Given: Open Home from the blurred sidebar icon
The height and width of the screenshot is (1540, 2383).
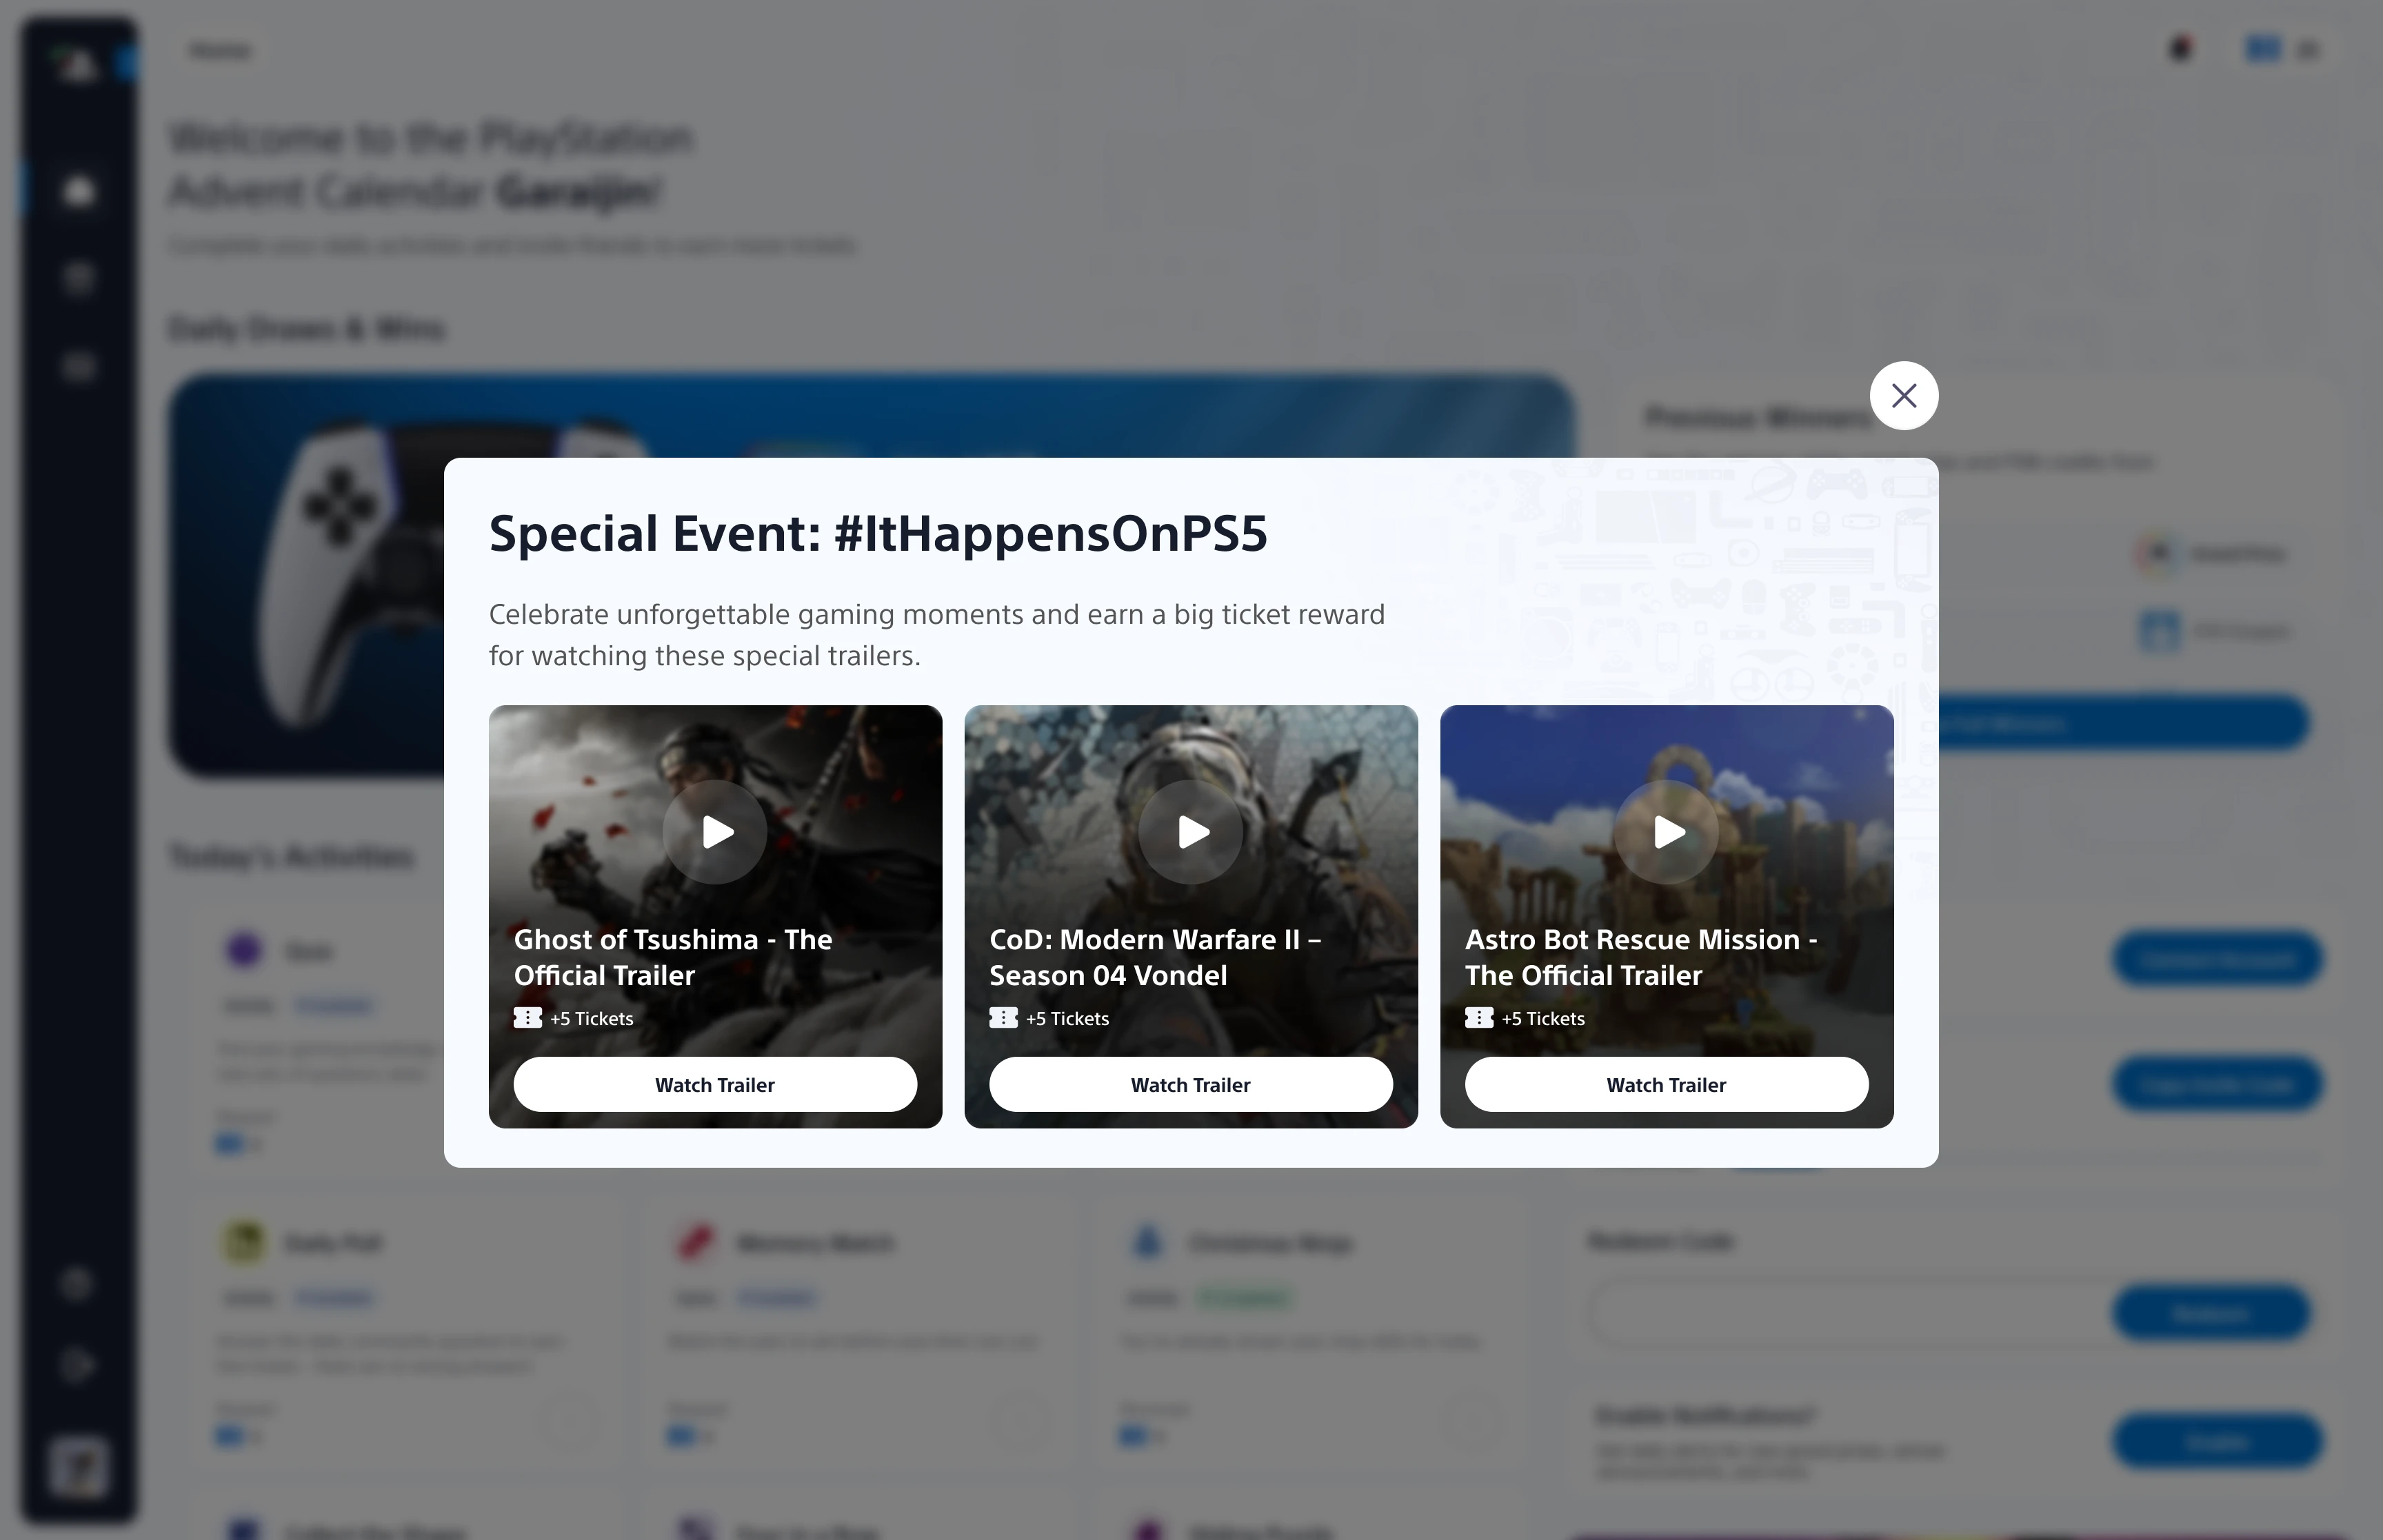Looking at the screenshot, I should point(78,190).
